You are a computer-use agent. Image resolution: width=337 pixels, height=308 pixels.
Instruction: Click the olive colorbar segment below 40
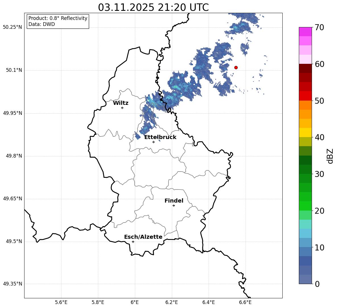point(305,142)
